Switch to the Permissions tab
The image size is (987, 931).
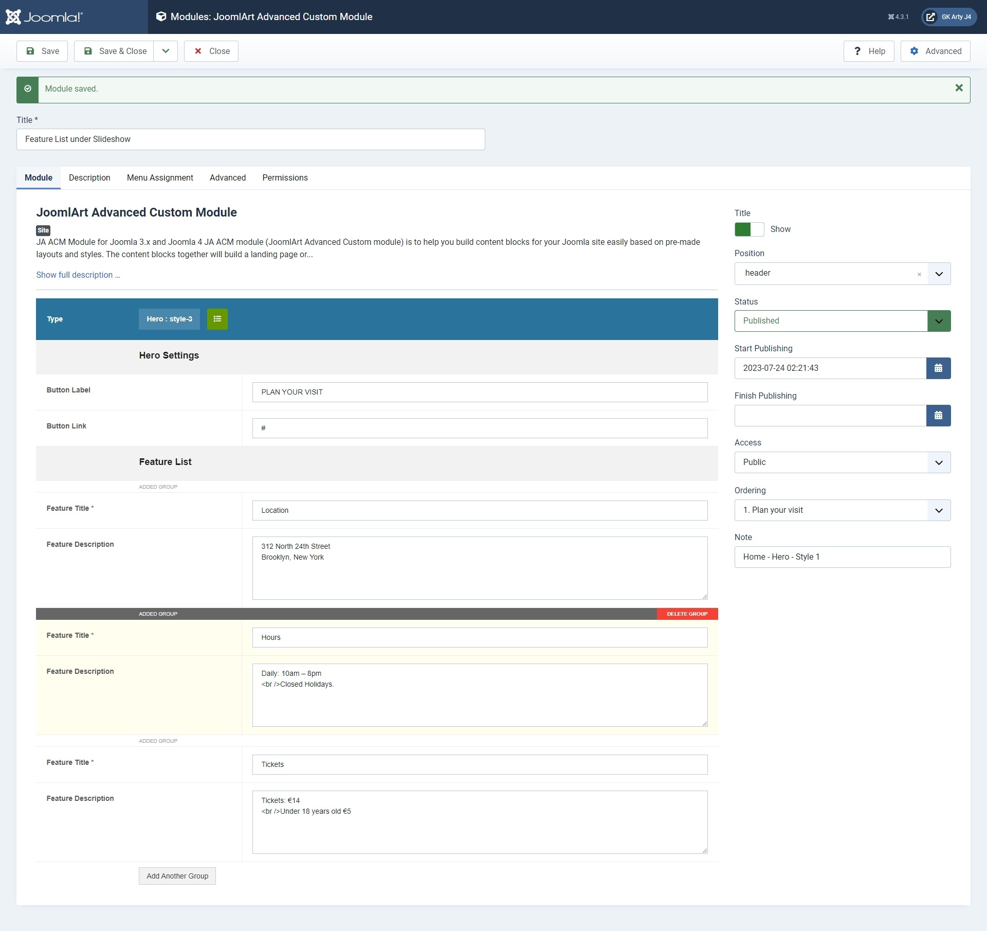pyautogui.click(x=285, y=177)
